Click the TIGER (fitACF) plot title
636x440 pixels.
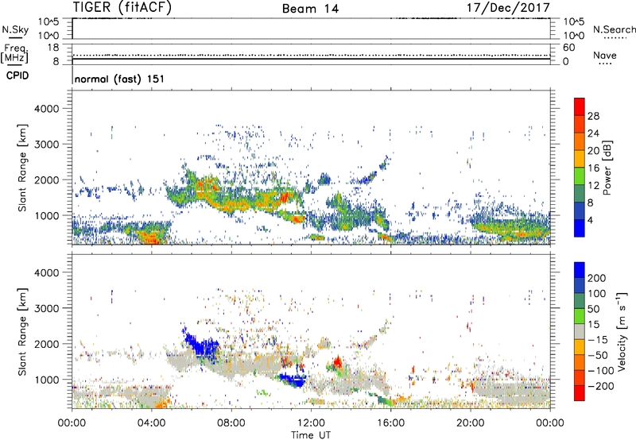click(122, 7)
